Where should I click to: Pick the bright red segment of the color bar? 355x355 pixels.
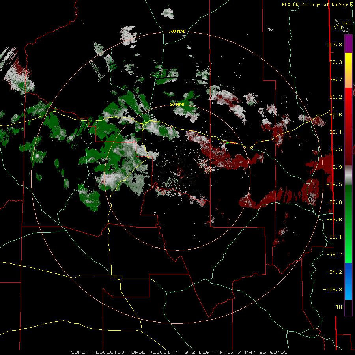pos(348,100)
